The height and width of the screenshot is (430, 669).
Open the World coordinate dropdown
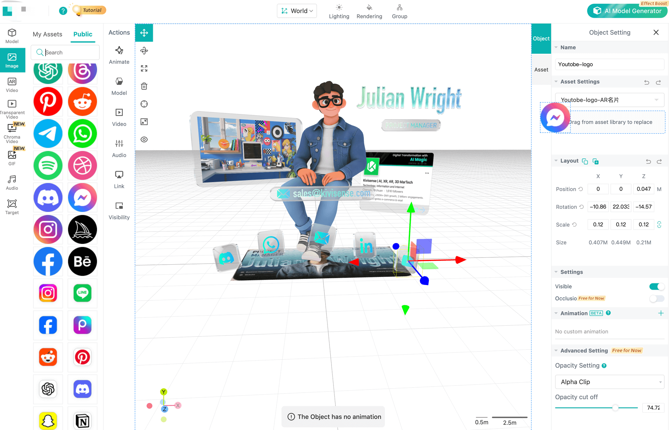(296, 11)
